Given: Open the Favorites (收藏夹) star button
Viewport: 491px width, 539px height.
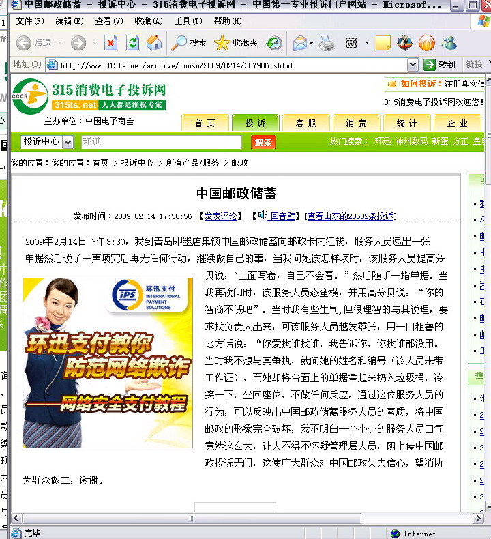Looking at the screenshot, I should tap(236, 43).
